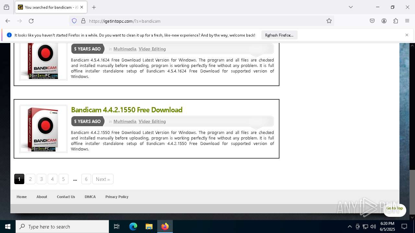
Task: Open Windows notification center
Action: click(404, 227)
